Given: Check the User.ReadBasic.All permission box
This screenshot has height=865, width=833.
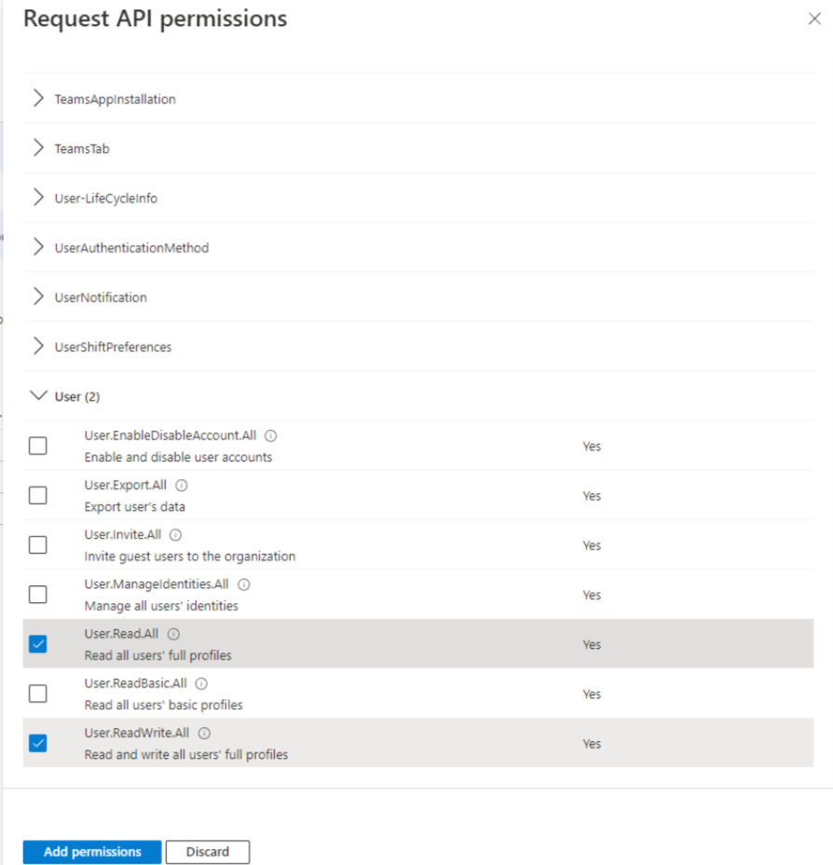Looking at the screenshot, I should [38, 693].
